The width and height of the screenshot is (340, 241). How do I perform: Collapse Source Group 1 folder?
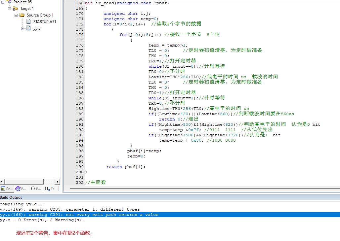16,15
